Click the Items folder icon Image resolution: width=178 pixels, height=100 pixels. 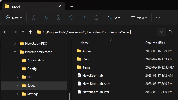point(79,67)
